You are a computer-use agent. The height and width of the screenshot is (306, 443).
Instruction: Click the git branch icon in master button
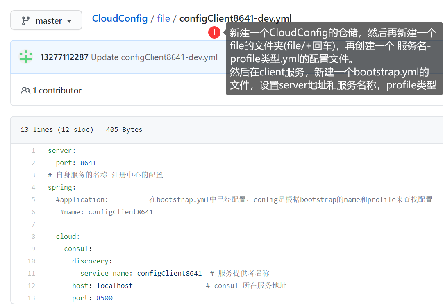(26, 20)
